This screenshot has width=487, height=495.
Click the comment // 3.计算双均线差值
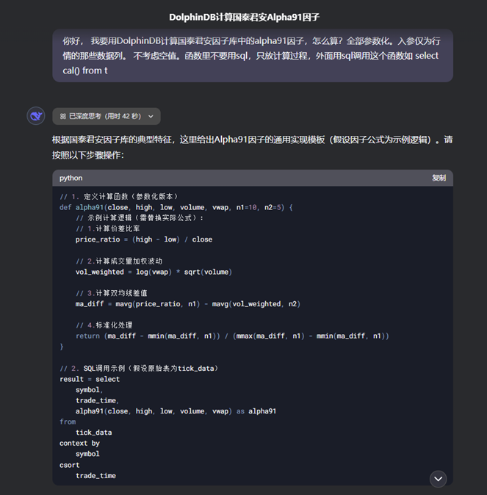[x=111, y=293]
